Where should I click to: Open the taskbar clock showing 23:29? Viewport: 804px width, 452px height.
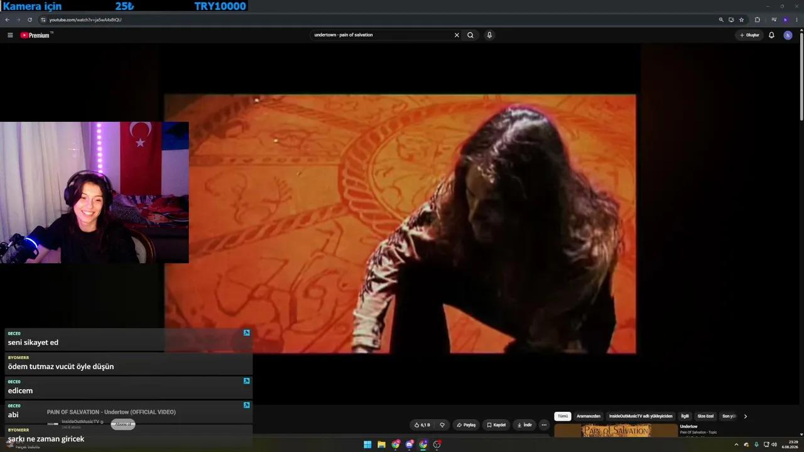pyautogui.click(x=790, y=444)
